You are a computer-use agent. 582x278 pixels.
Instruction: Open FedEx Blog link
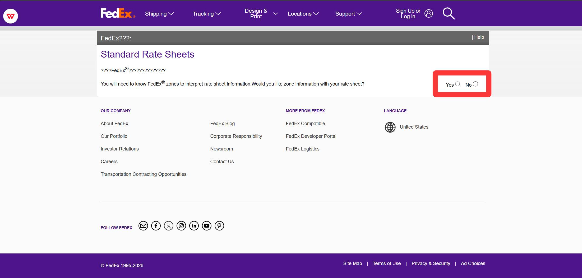click(x=223, y=124)
